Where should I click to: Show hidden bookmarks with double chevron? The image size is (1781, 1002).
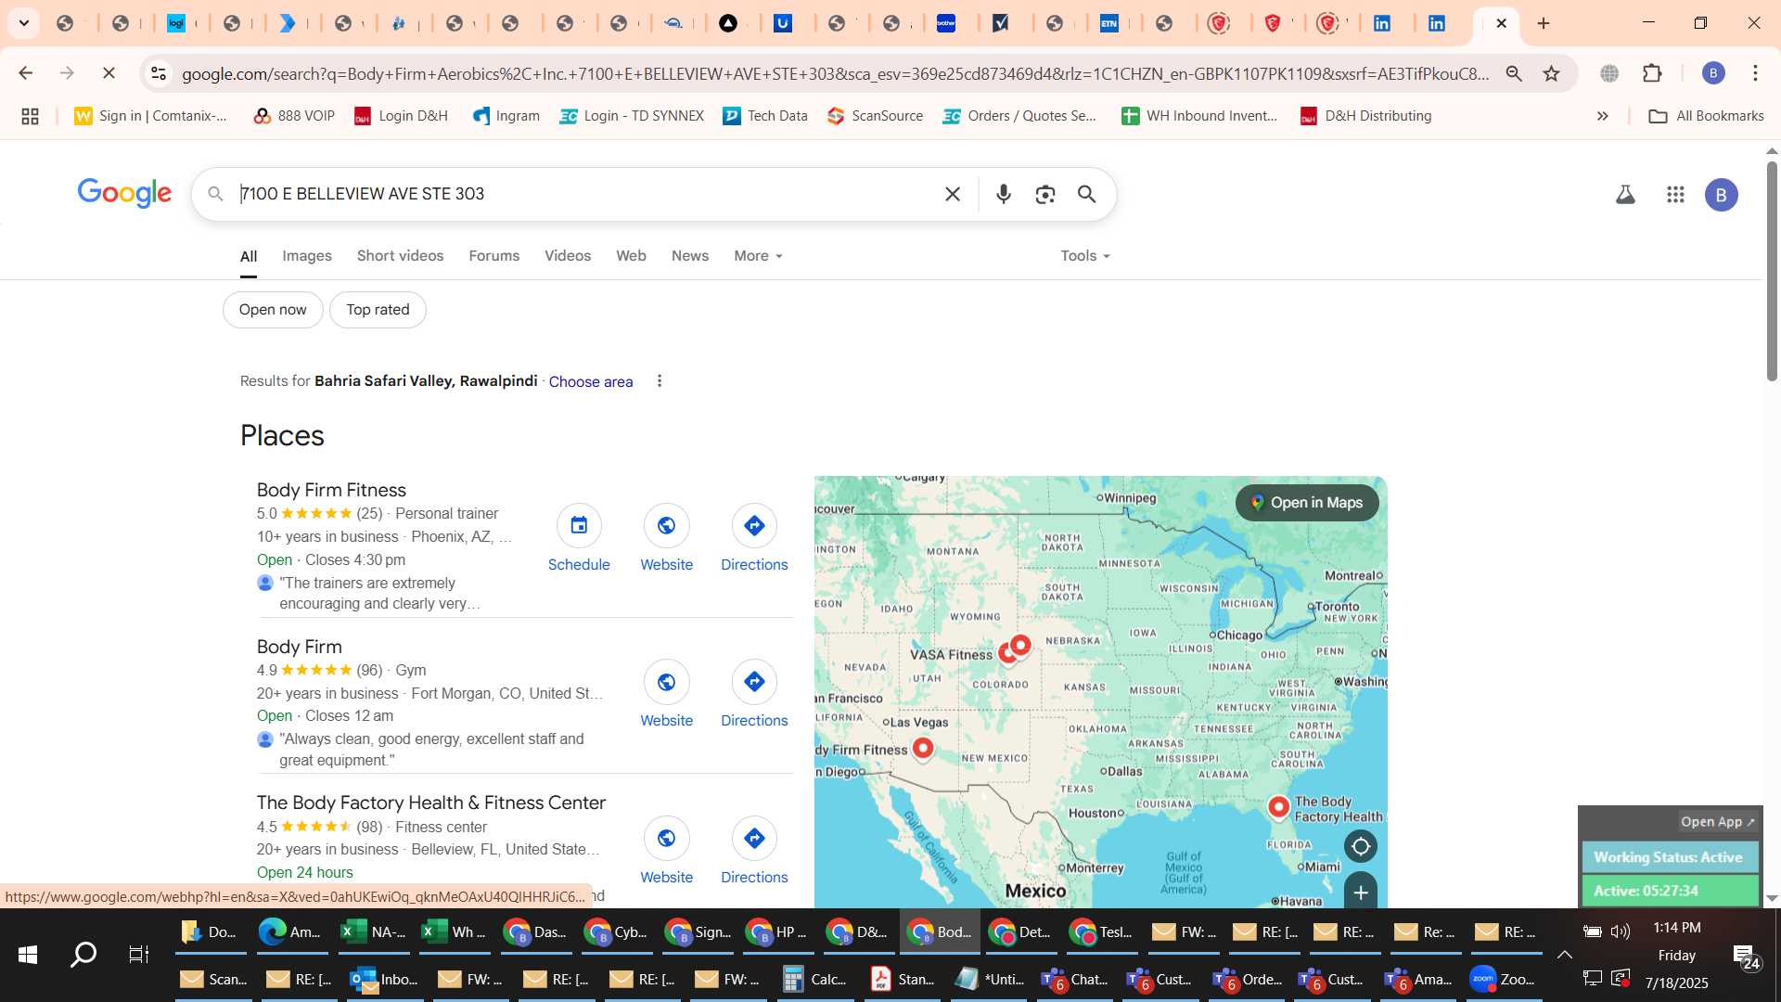pyautogui.click(x=1602, y=116)
